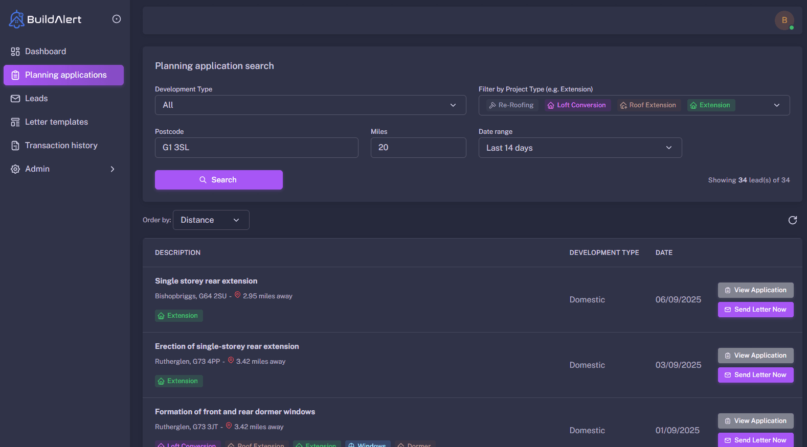Click the Letter templates icon
807x447 pixels.
click(x=15, y=122)
